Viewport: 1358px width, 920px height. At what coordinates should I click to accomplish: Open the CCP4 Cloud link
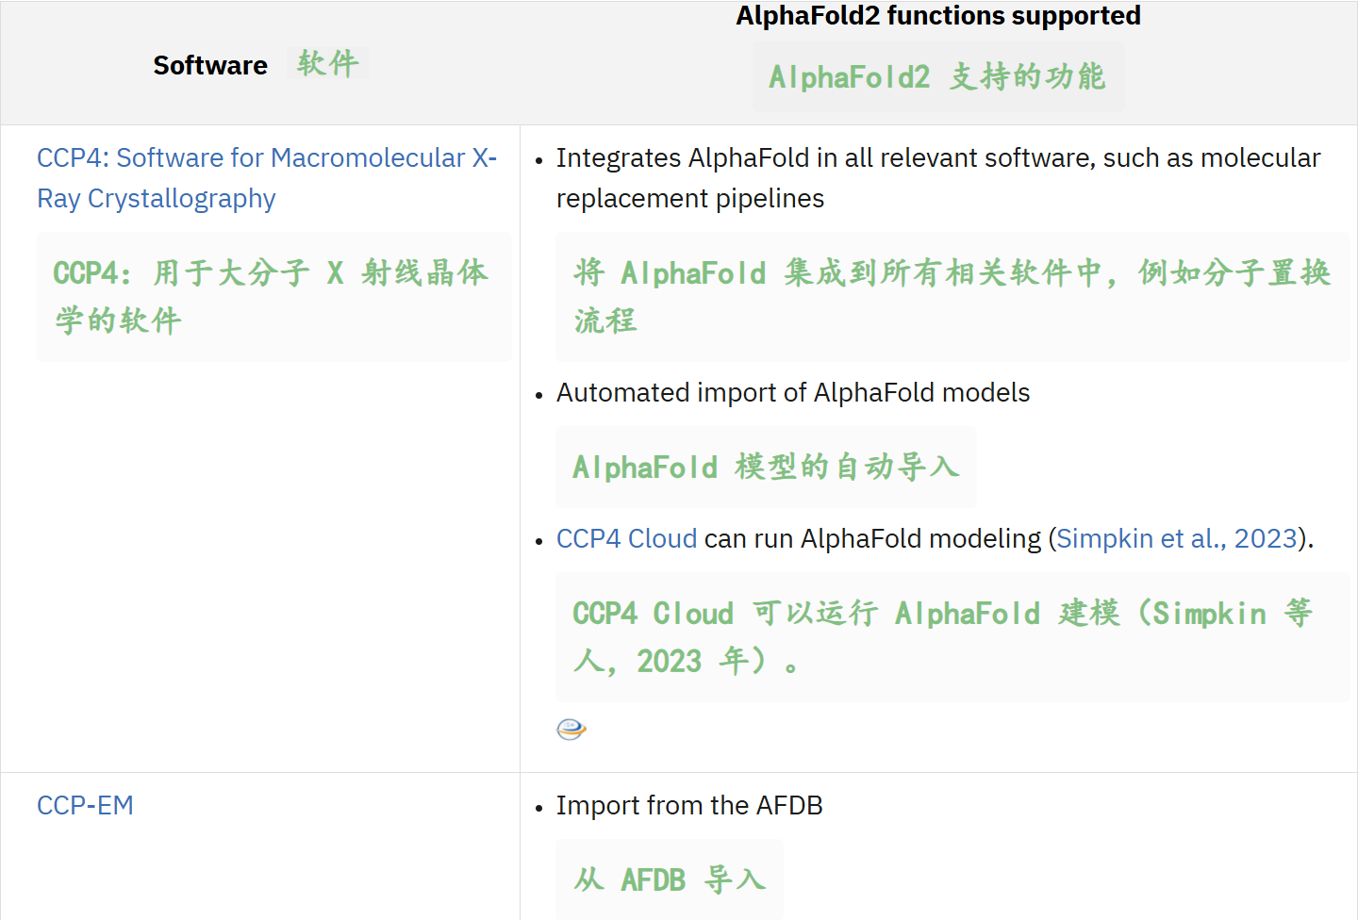pyautogui.click(x=626, y=538)
